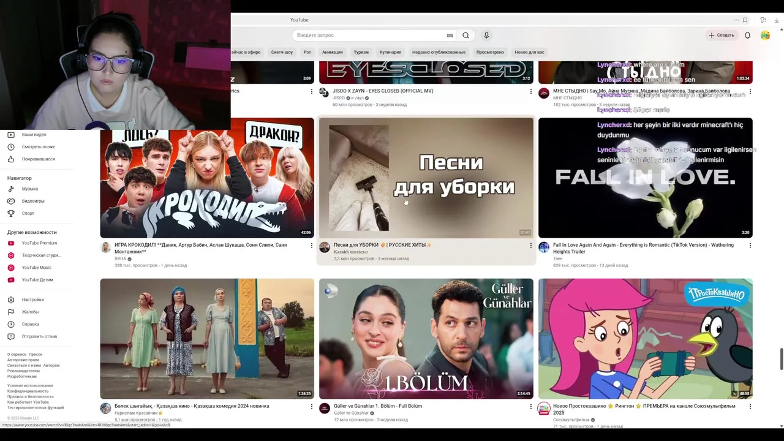Viewport: 784px width, 441px height.
Task: Select the Рэп filter chip
Action: click(x=307, y=52)
